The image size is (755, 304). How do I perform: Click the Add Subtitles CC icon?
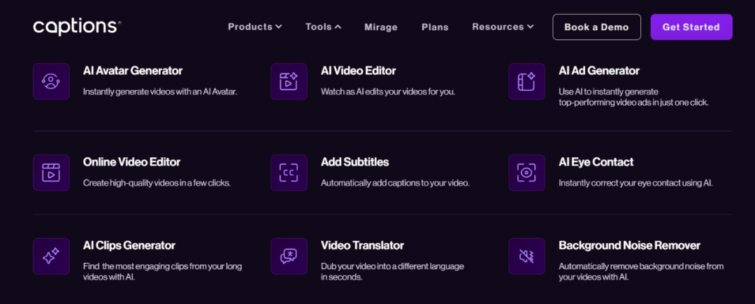tap(289, 173)
